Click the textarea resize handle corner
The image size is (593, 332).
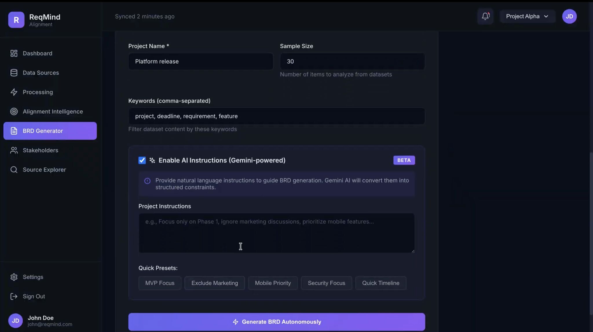point(413,251)
